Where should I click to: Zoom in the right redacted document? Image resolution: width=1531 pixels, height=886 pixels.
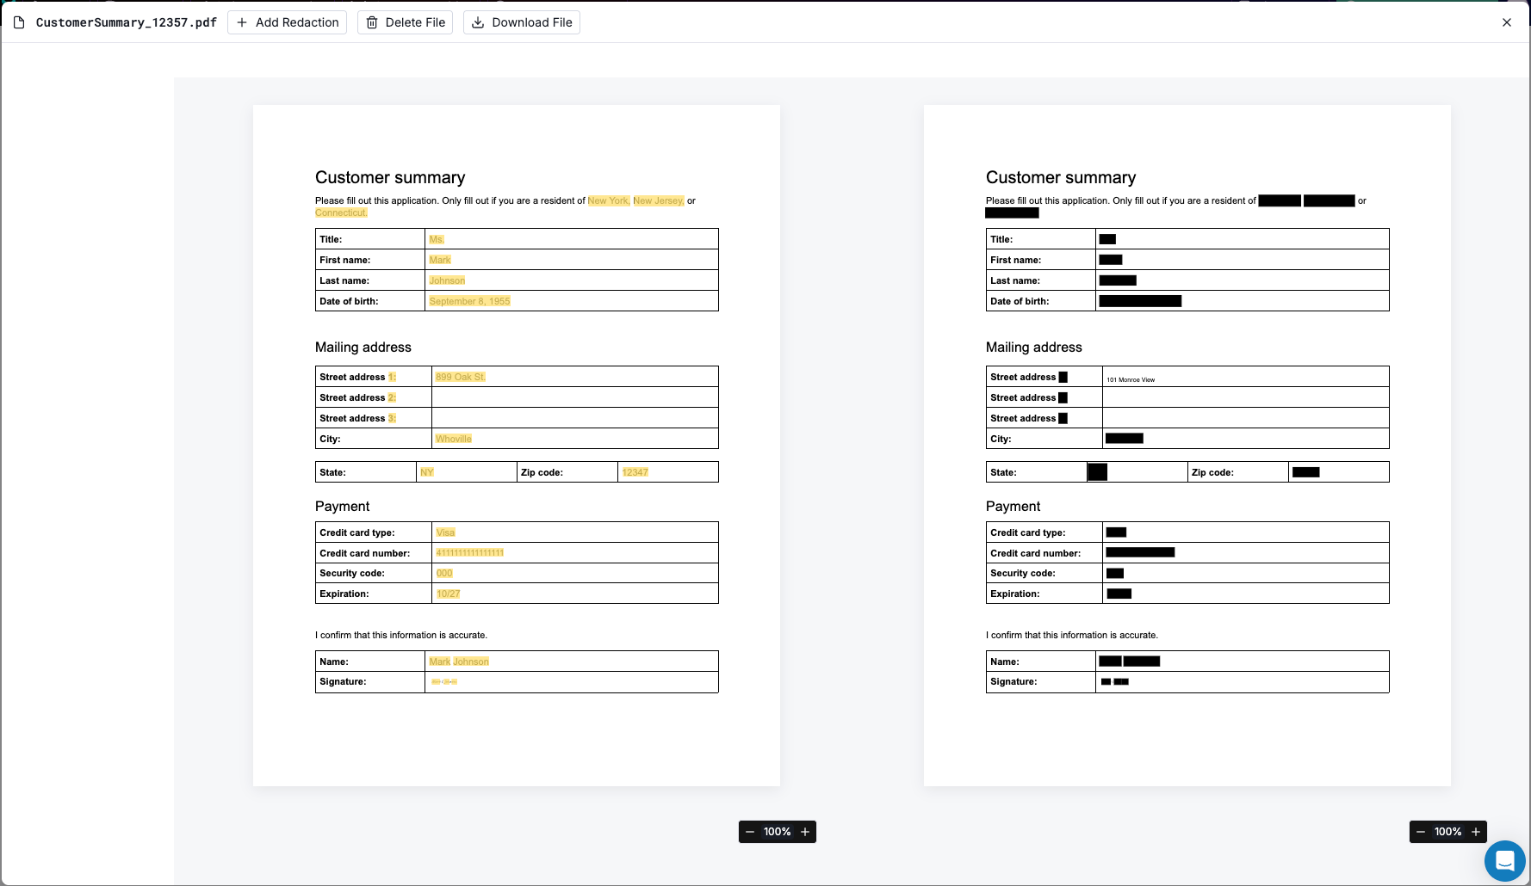pos(1476,832)
